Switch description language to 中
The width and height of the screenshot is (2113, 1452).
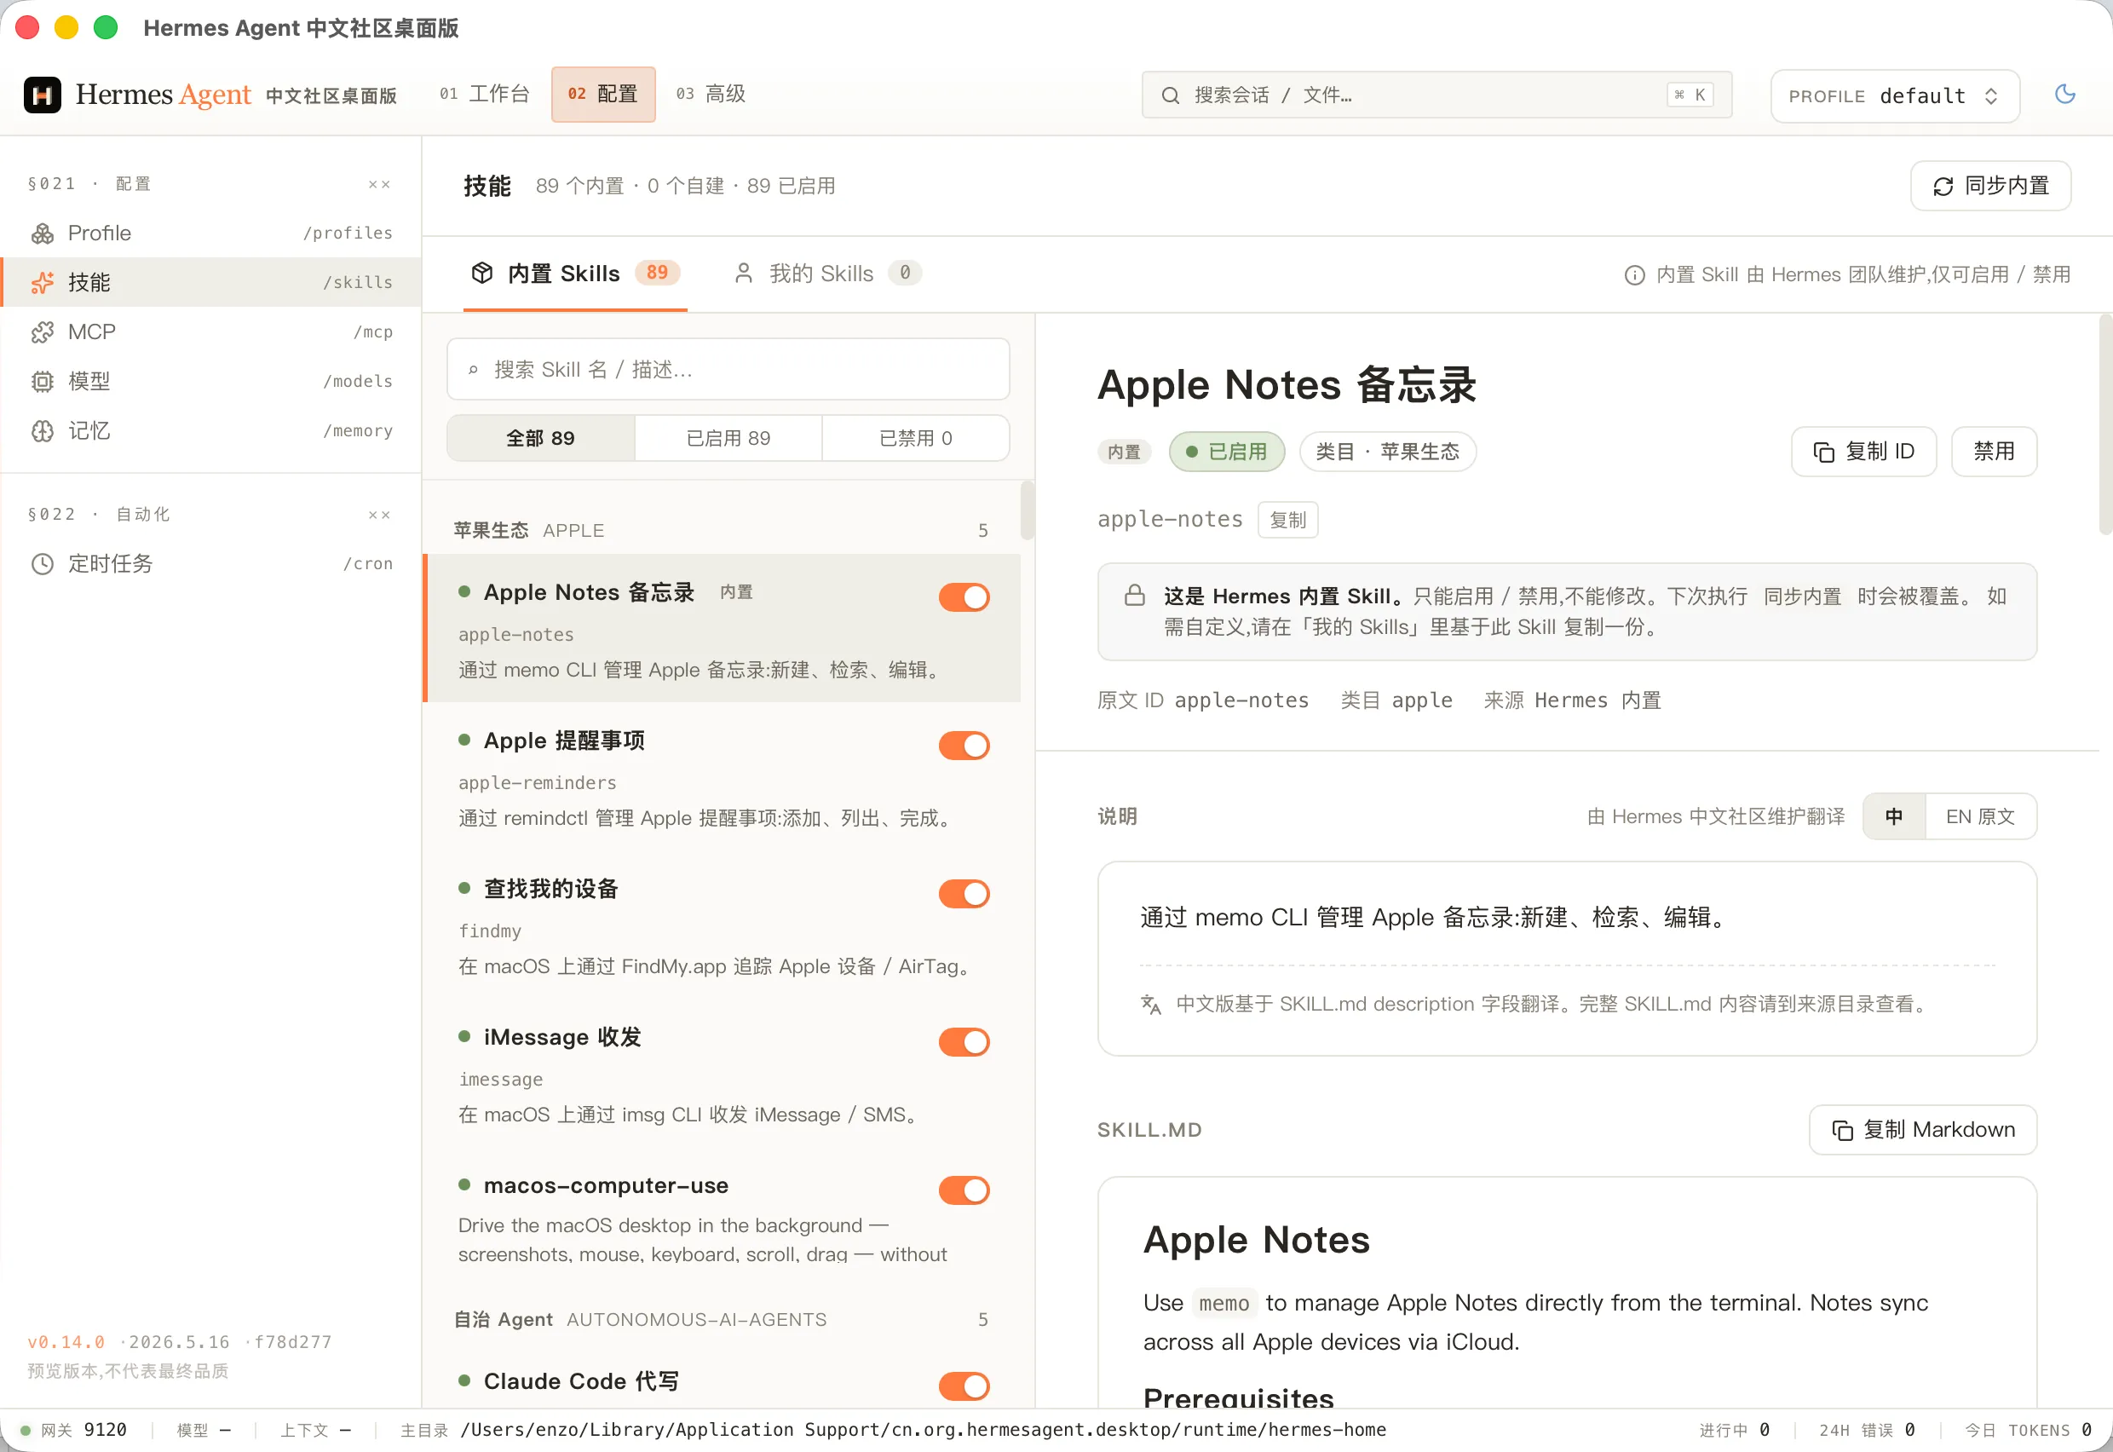1894,817
